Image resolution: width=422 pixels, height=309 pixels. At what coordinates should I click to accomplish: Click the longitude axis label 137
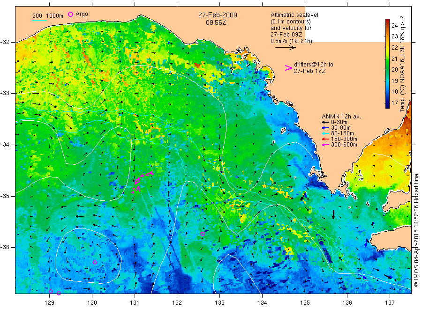coord(390,303)
